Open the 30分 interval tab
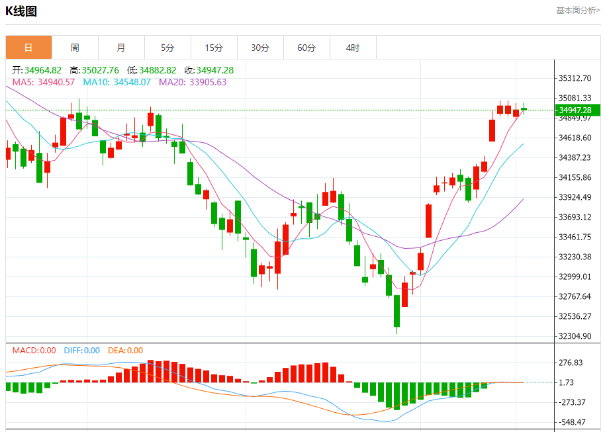The image size is (605, 432). click(260, 48)
